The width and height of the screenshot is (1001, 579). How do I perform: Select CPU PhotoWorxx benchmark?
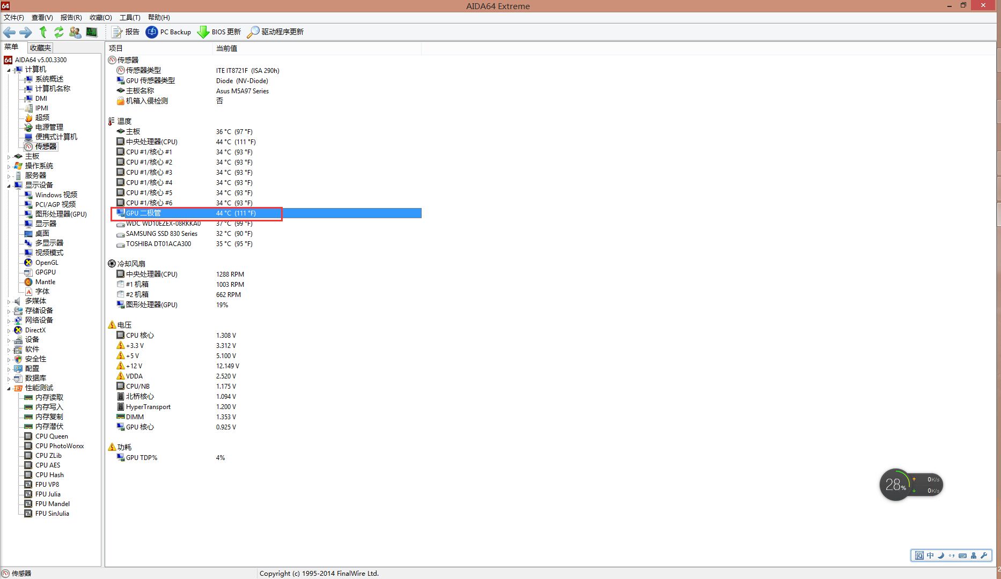60,446
